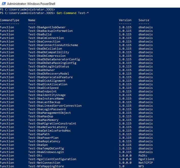Click the Test-NetConnection function name
This screenshot has width=180, height=168.
click(44, 163)
